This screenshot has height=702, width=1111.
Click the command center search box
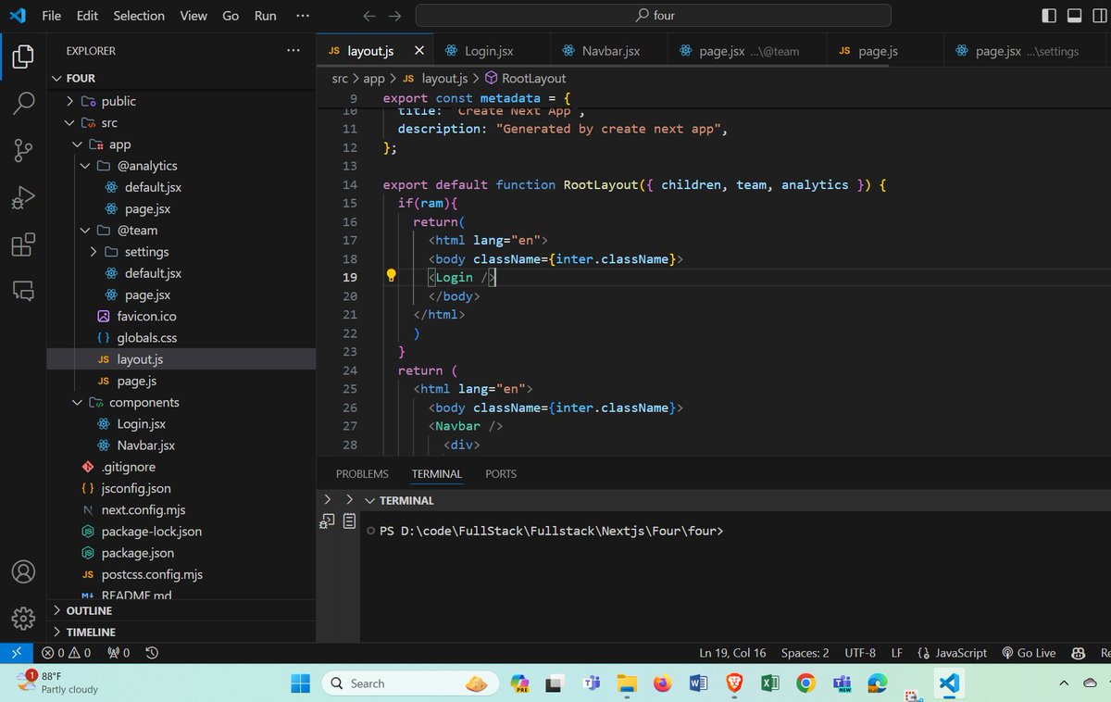coord(653,16)
